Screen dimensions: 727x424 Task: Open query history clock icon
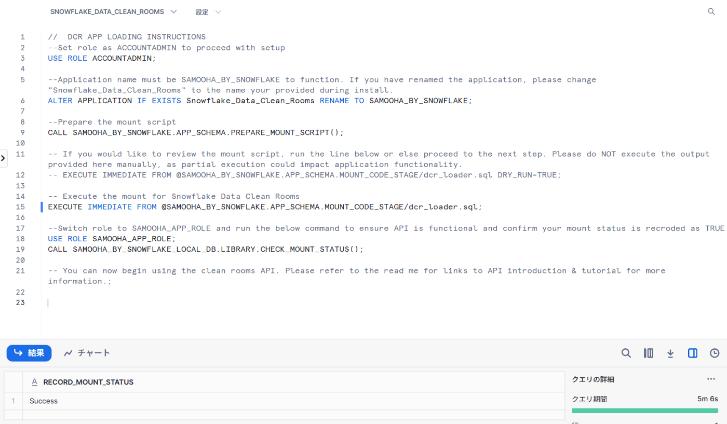pos(715,353)
